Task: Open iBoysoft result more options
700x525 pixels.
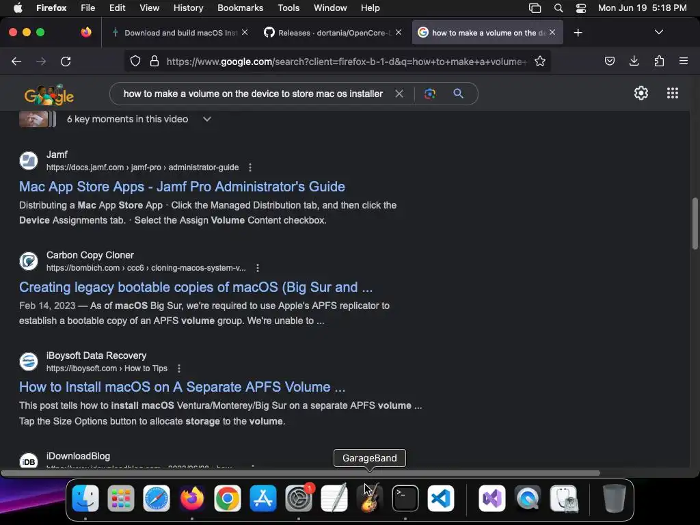Action: point(179,368)
